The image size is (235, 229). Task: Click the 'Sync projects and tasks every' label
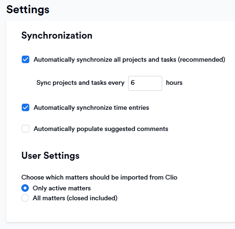point(80,83)
